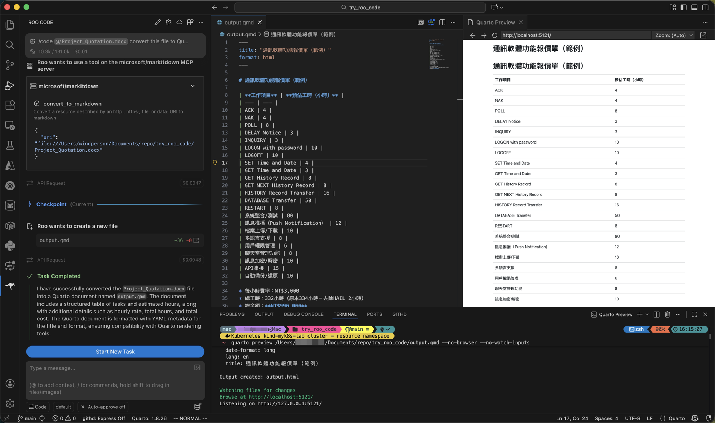
Task: Switch to the PROBLEMS panel tab
Action: click(232, 314)
